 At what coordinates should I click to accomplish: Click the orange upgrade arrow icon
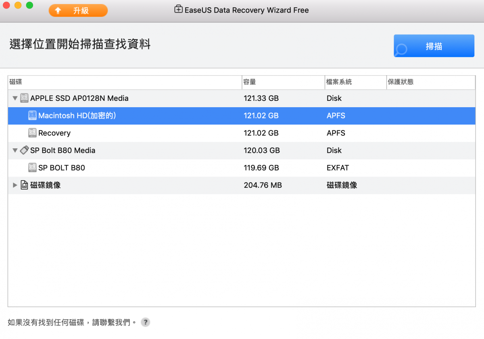[58, 11]
